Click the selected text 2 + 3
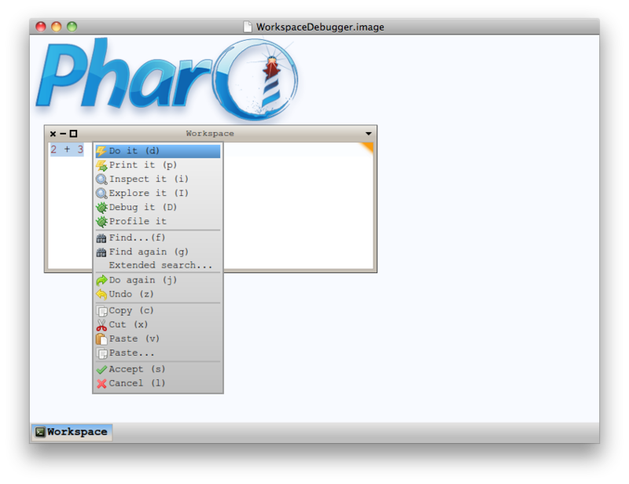The height and width of the screenshot is (484, 629). click(67, 150)
